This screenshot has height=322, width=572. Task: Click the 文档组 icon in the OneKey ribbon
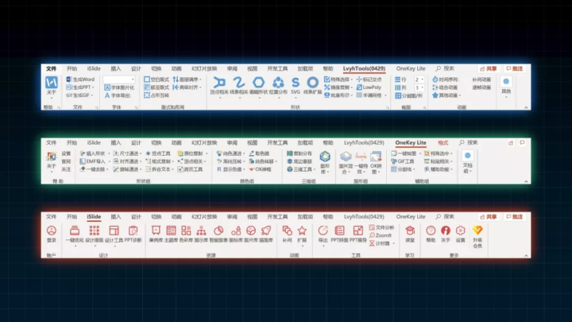[x=467, y=156]
